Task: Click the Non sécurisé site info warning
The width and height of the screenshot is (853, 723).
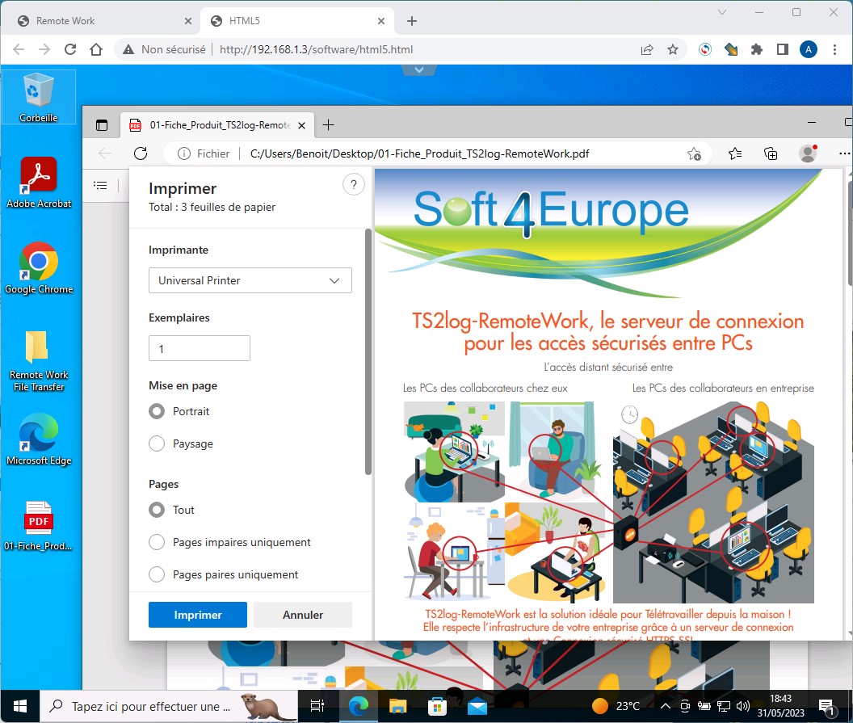Action: pyautogui.click(x=164, y=49)
